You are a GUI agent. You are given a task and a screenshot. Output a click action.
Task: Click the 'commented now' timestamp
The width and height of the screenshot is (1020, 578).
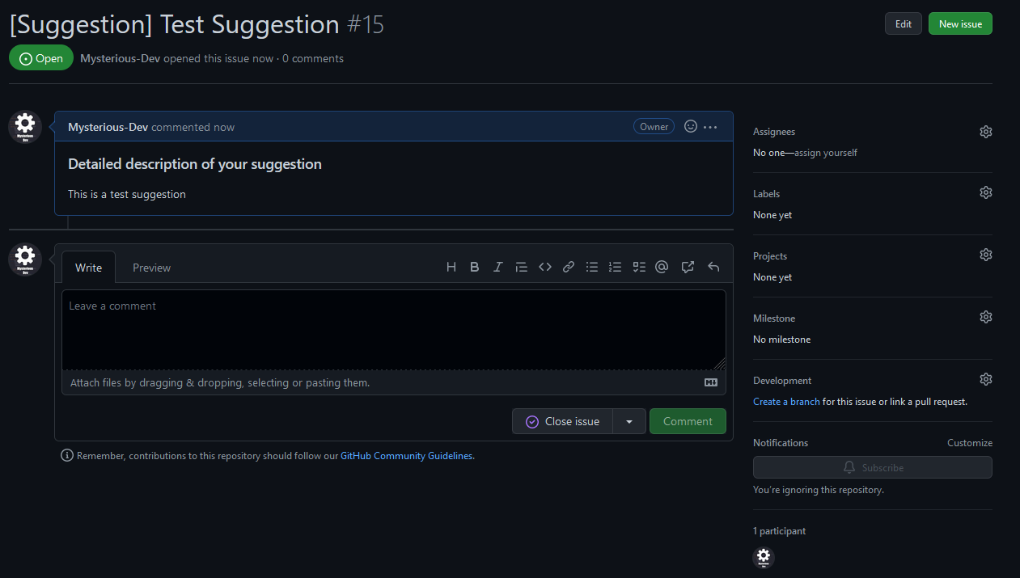[193, 127]
